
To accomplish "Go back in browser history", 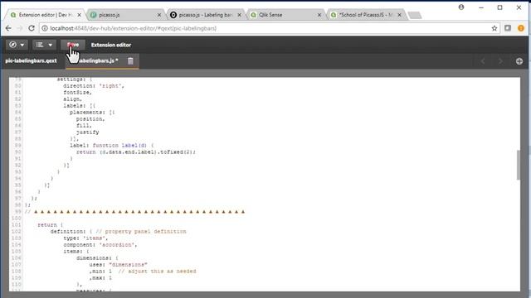I will point(8,28).
